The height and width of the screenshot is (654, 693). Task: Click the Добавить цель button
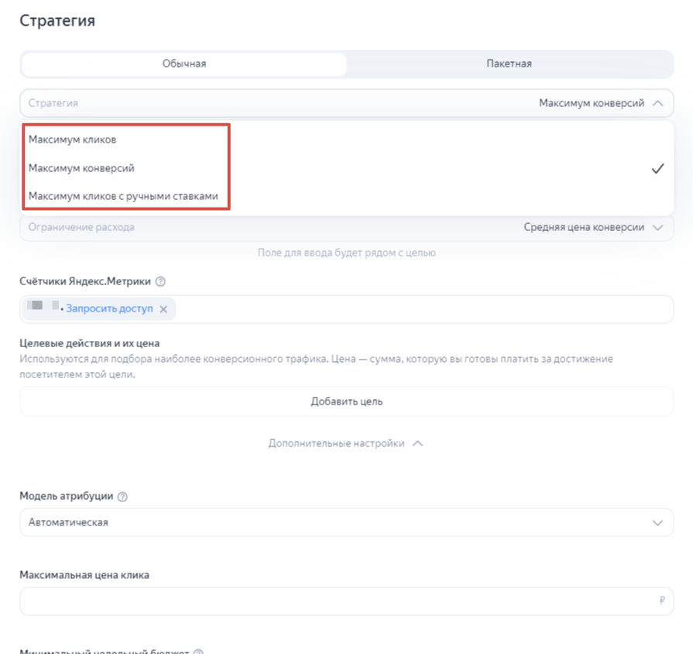pos(347,401)
